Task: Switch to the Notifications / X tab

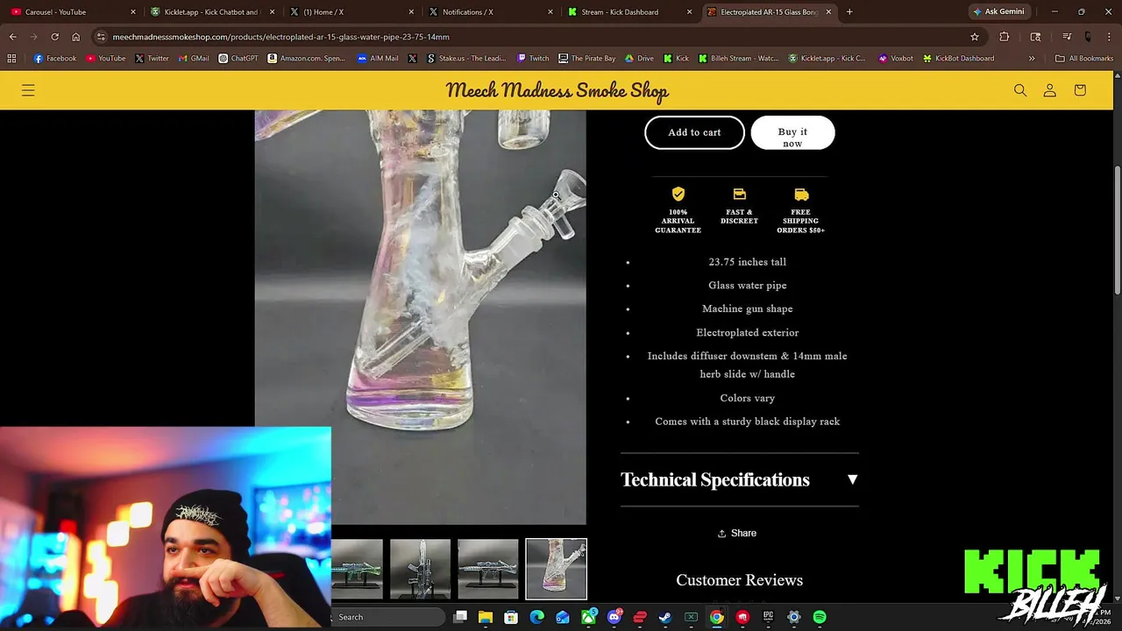Action: tap(491, 12)
